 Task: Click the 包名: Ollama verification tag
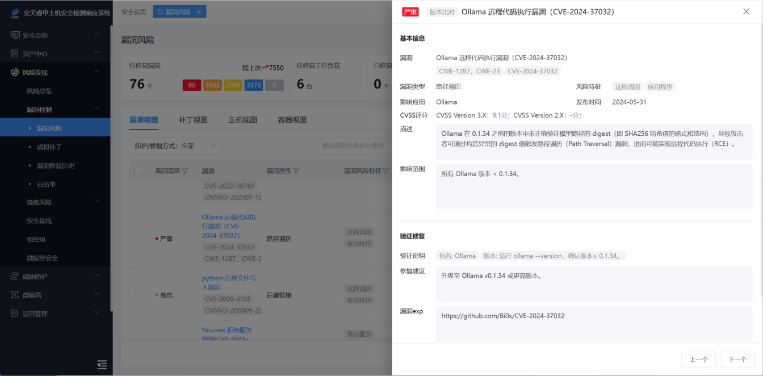pyautogui.click(x=458, y=256)
